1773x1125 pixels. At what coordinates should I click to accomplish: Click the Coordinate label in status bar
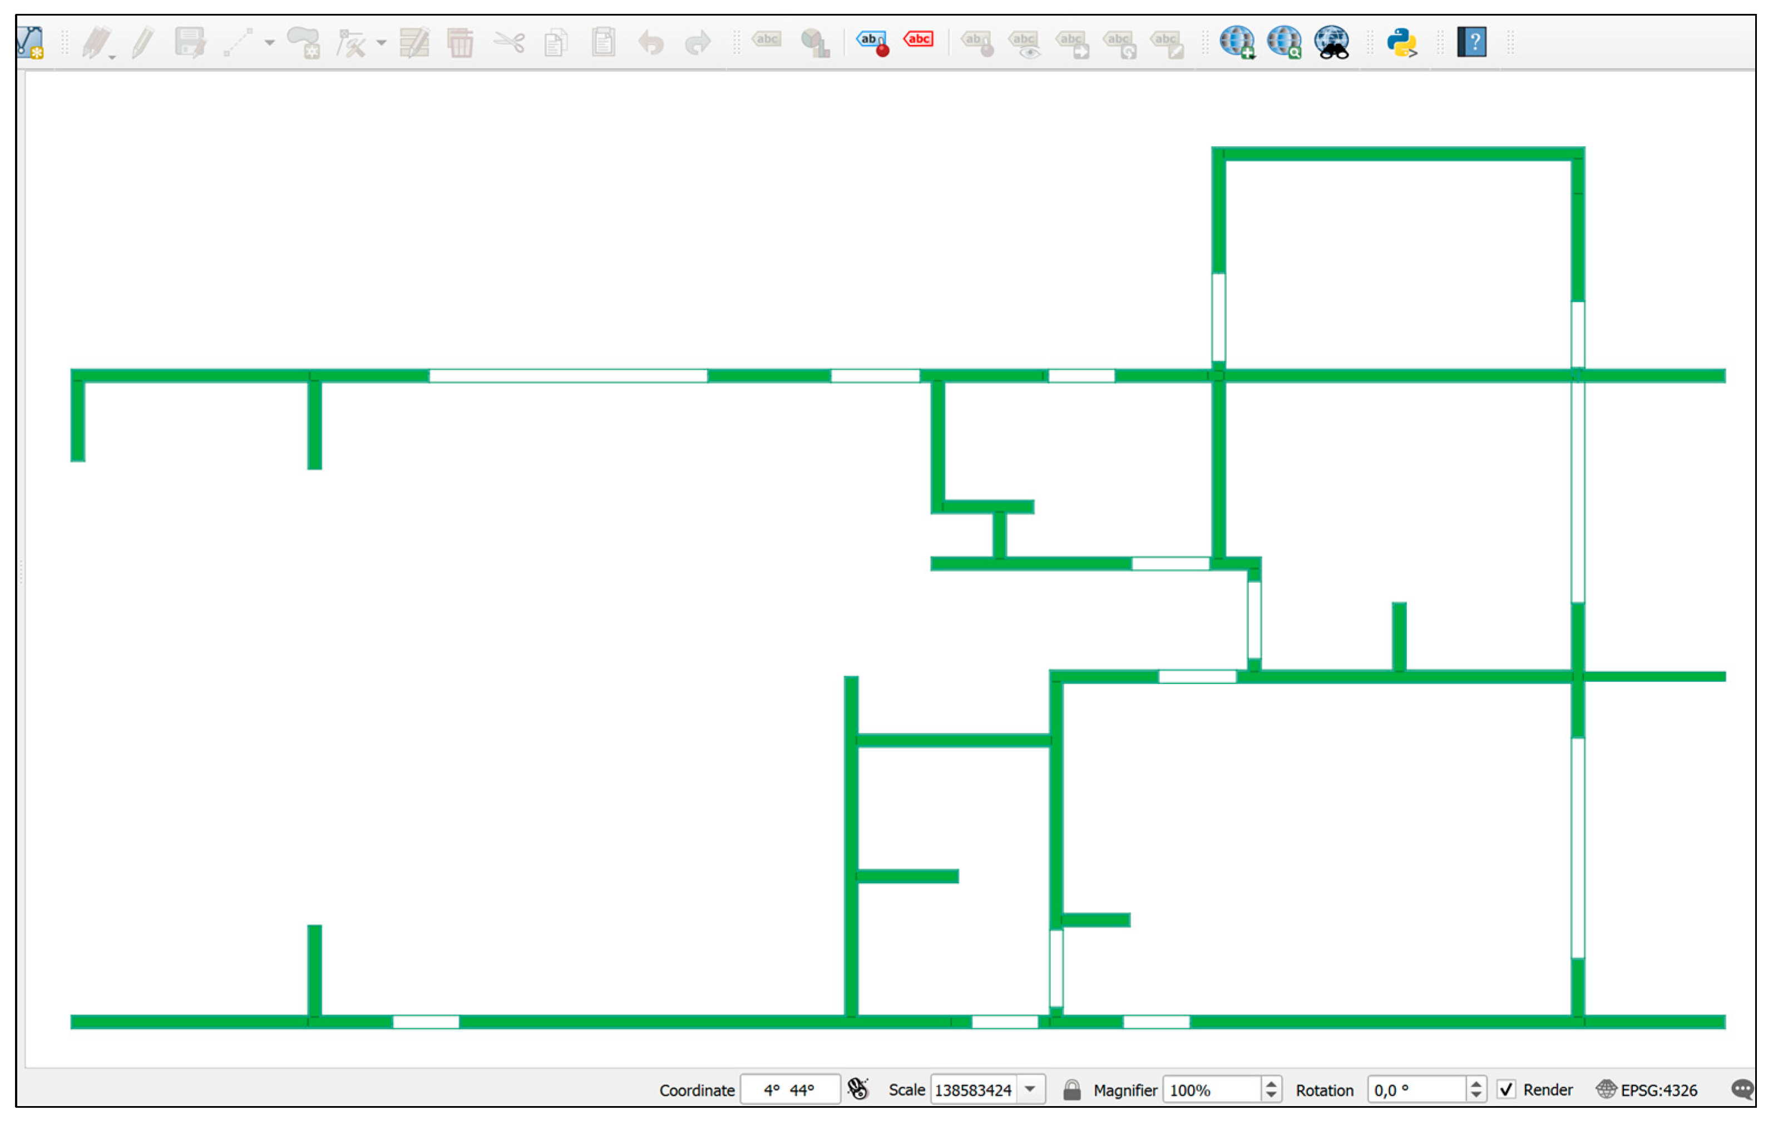(697, 1091)
